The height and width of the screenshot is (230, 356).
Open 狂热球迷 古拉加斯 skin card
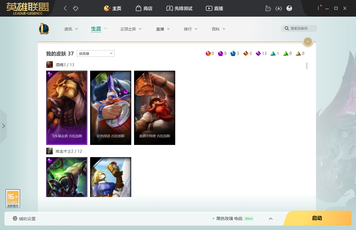(x=111, y=108)
